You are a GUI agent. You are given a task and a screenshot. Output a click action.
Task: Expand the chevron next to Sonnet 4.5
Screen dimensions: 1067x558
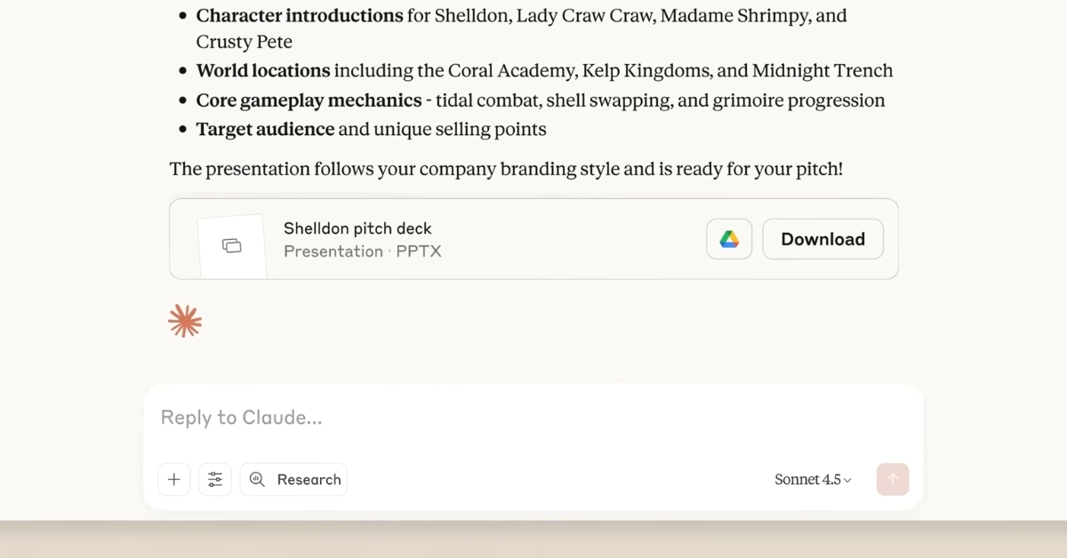pyautogui.click(x=847, y=481)
